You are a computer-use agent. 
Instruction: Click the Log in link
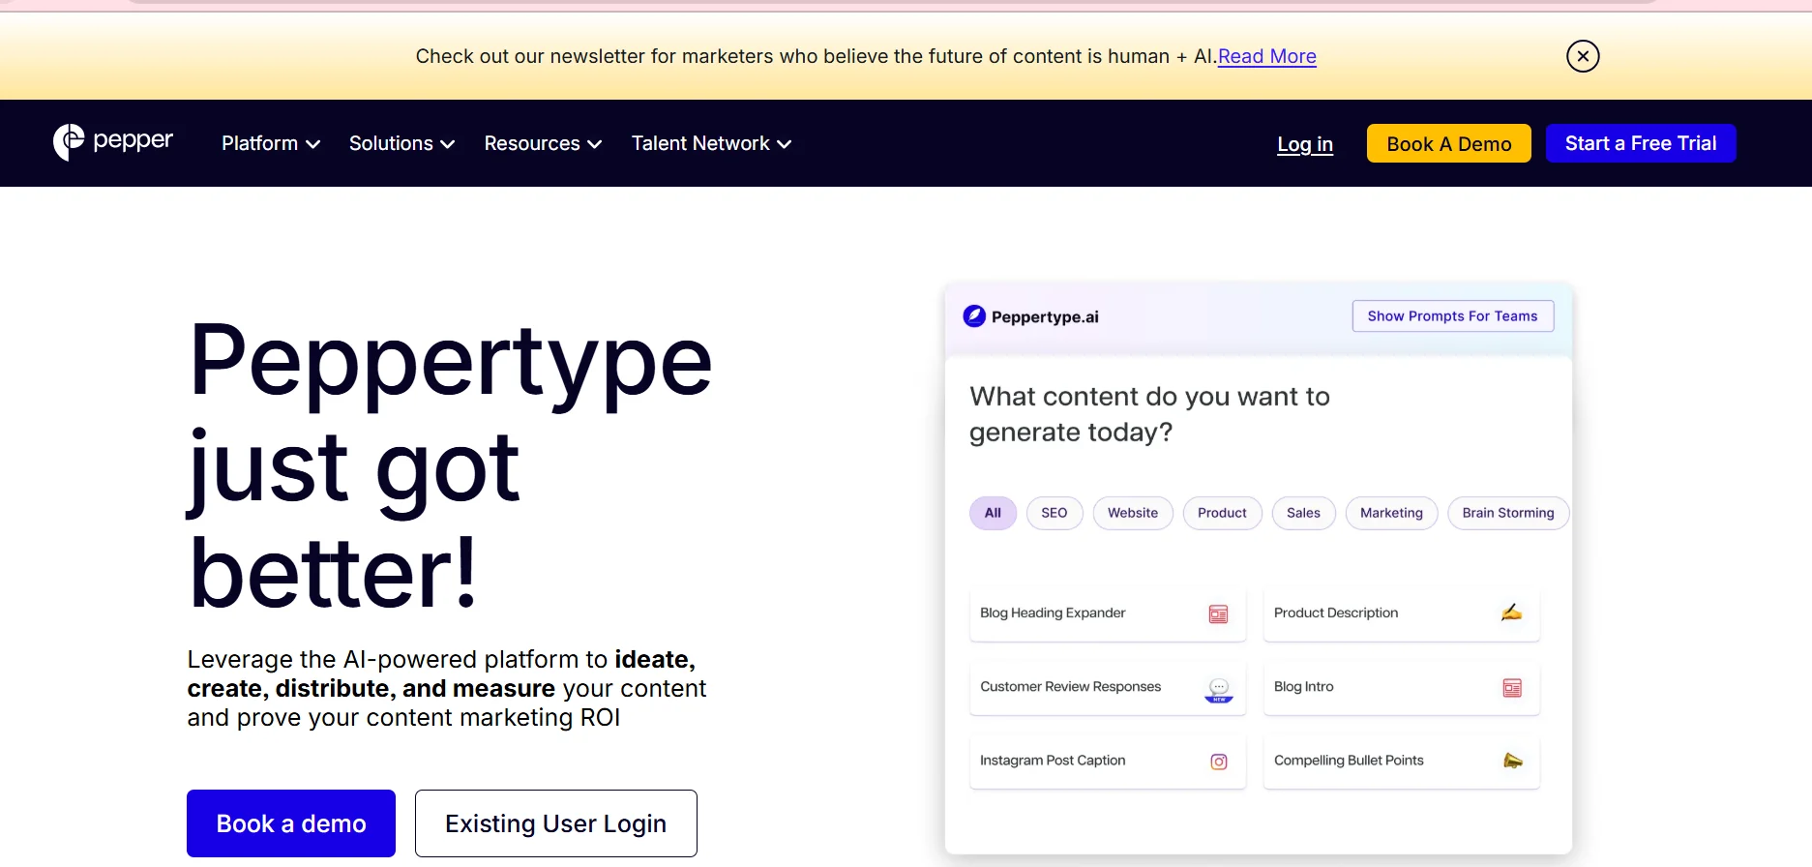tap(1305, 144)
